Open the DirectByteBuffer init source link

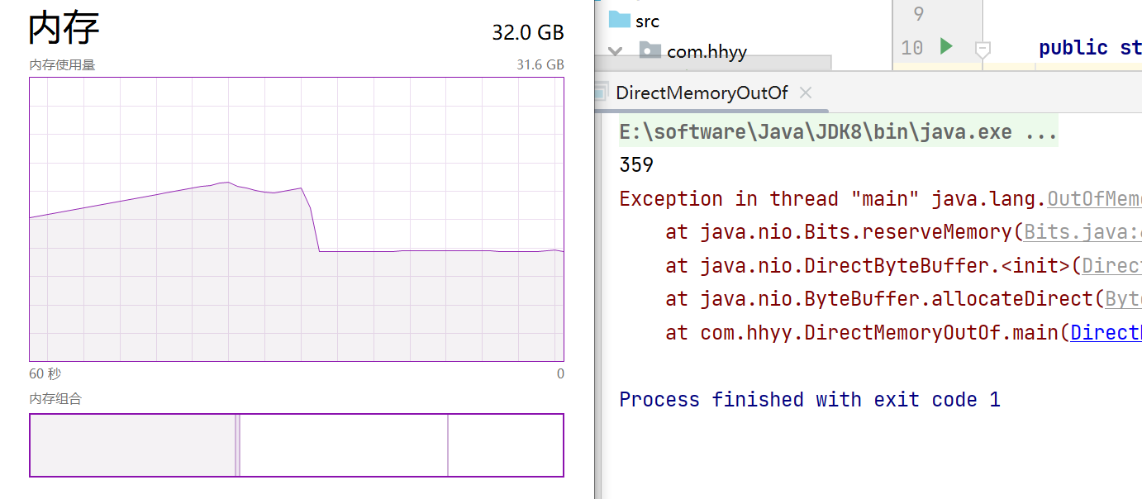pyautogui.click(x=1111, y=266)
